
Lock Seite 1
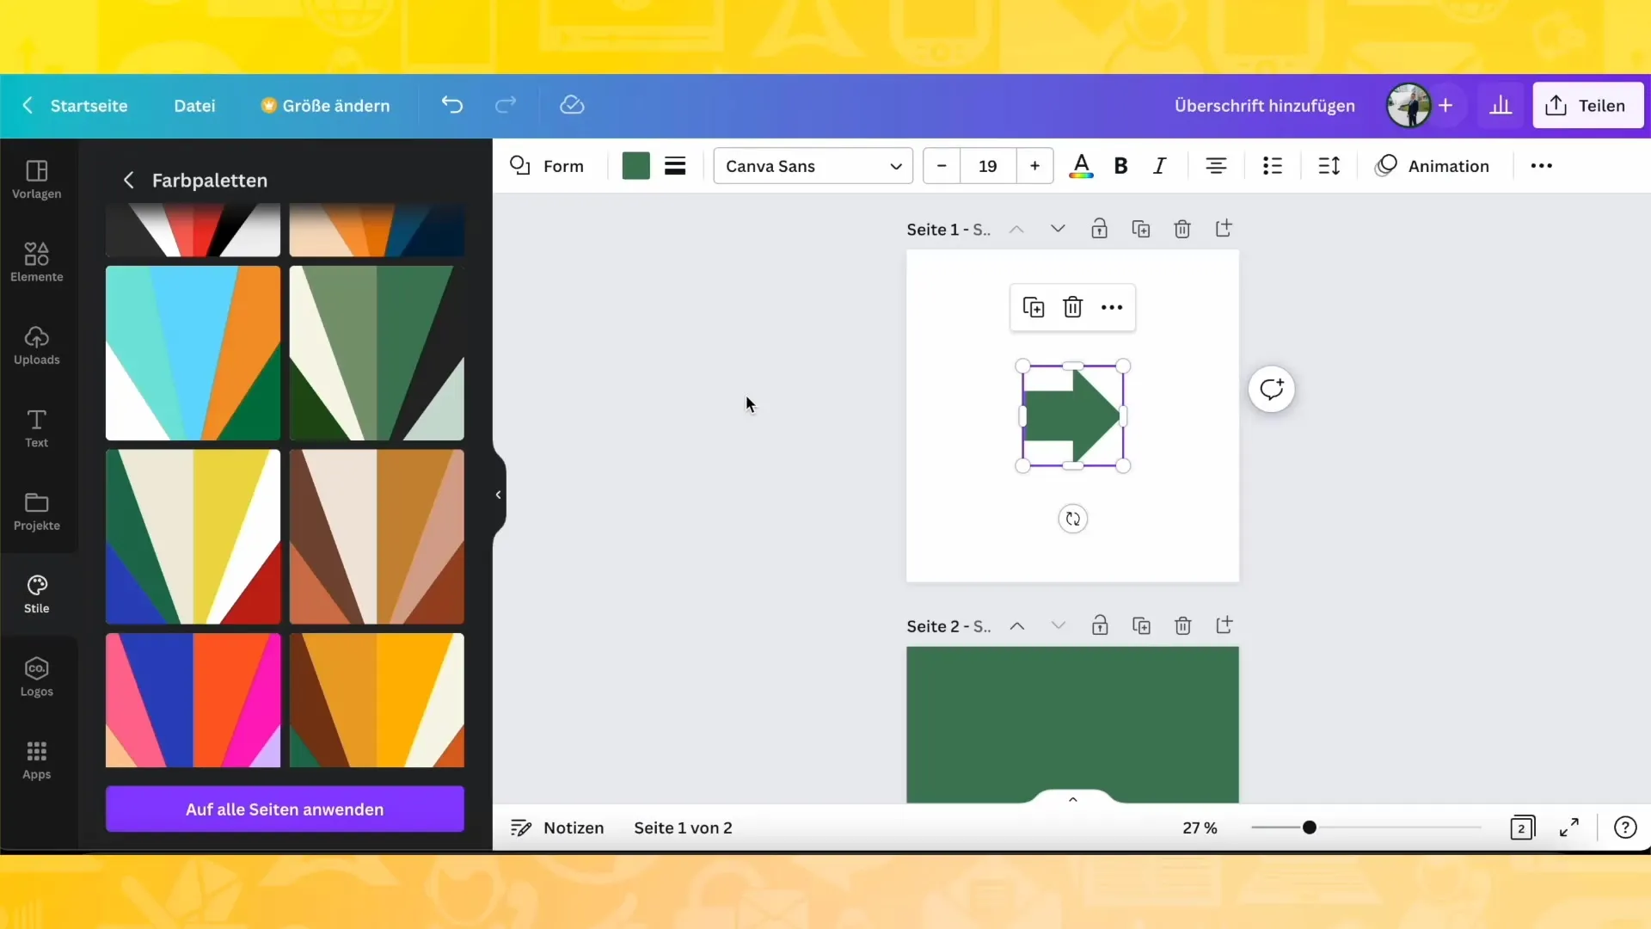1099,229
